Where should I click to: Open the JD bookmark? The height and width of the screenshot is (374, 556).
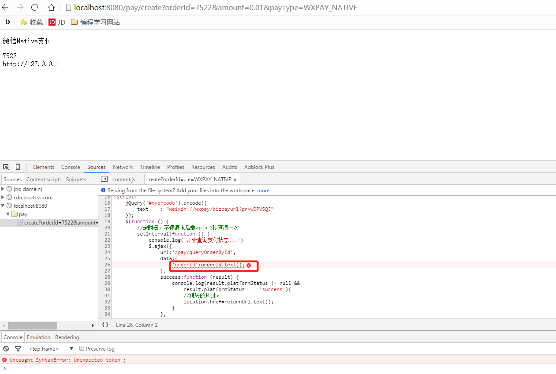pyautogui.click(x=57, y=22)
